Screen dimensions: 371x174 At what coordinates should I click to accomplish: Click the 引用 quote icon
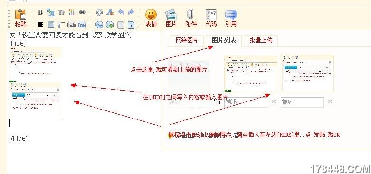pos(231,18)
